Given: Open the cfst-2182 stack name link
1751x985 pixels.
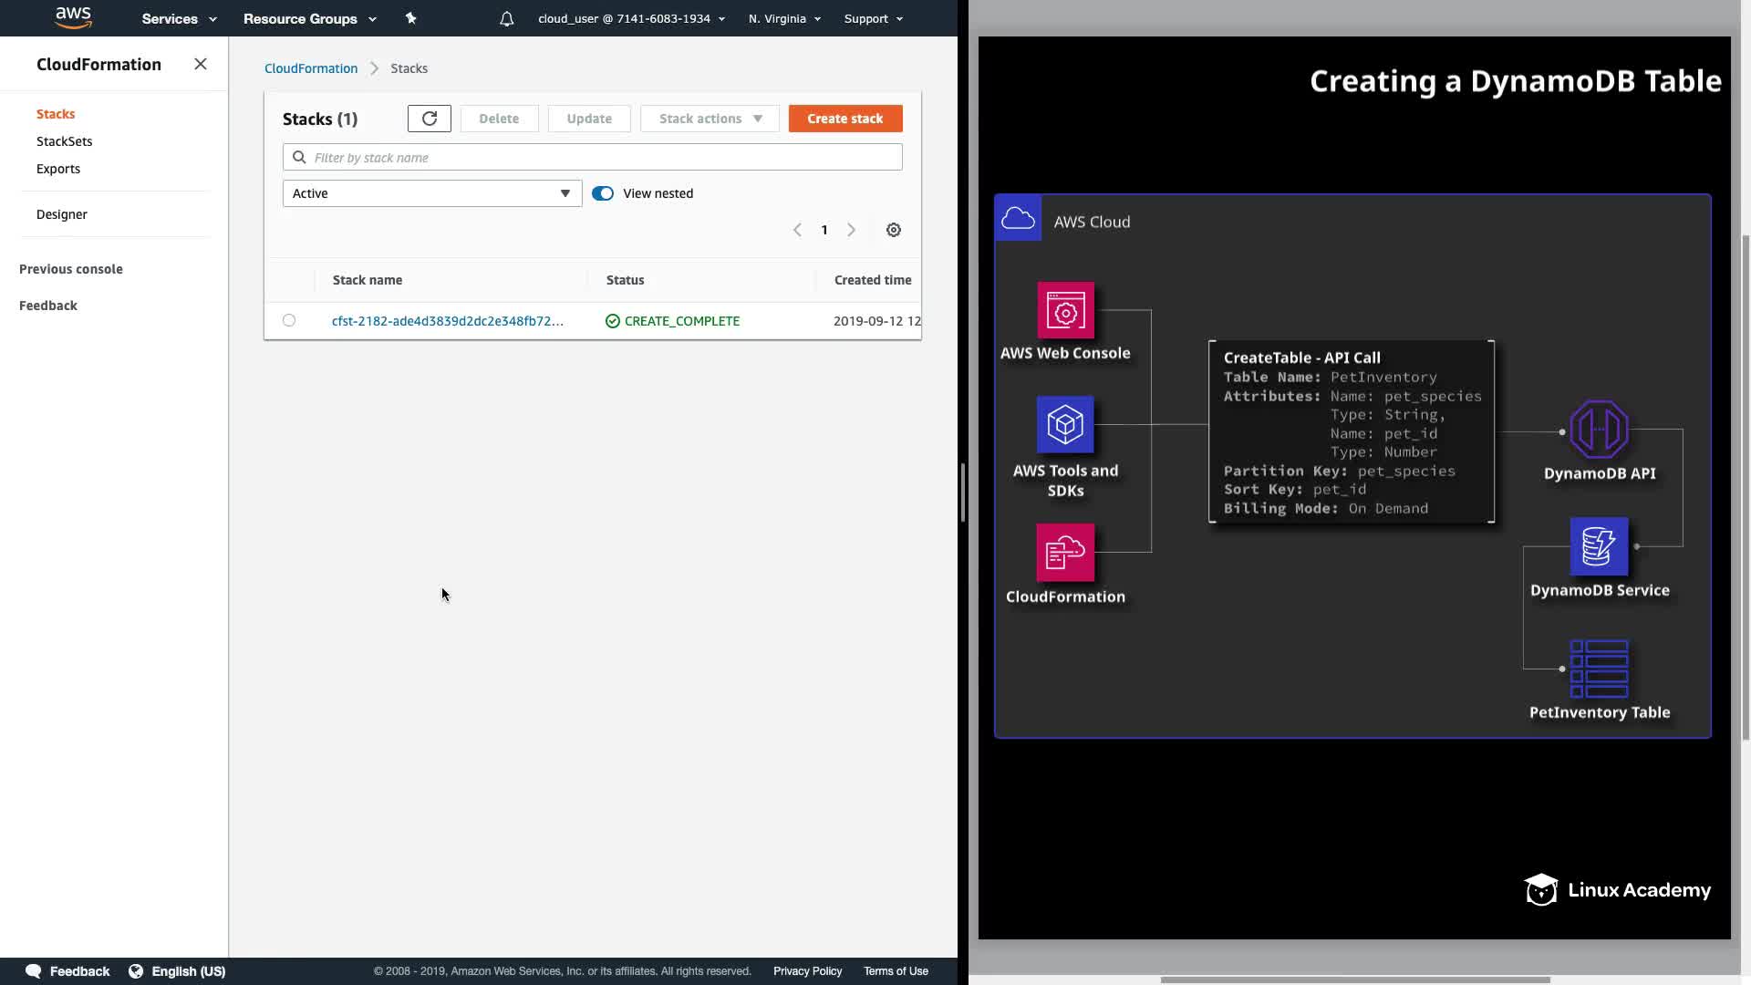Looking at the screenshot, I should (x=447, y=321).
